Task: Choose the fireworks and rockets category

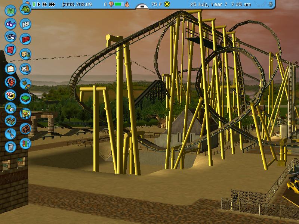Action: (x=25, y=143)
